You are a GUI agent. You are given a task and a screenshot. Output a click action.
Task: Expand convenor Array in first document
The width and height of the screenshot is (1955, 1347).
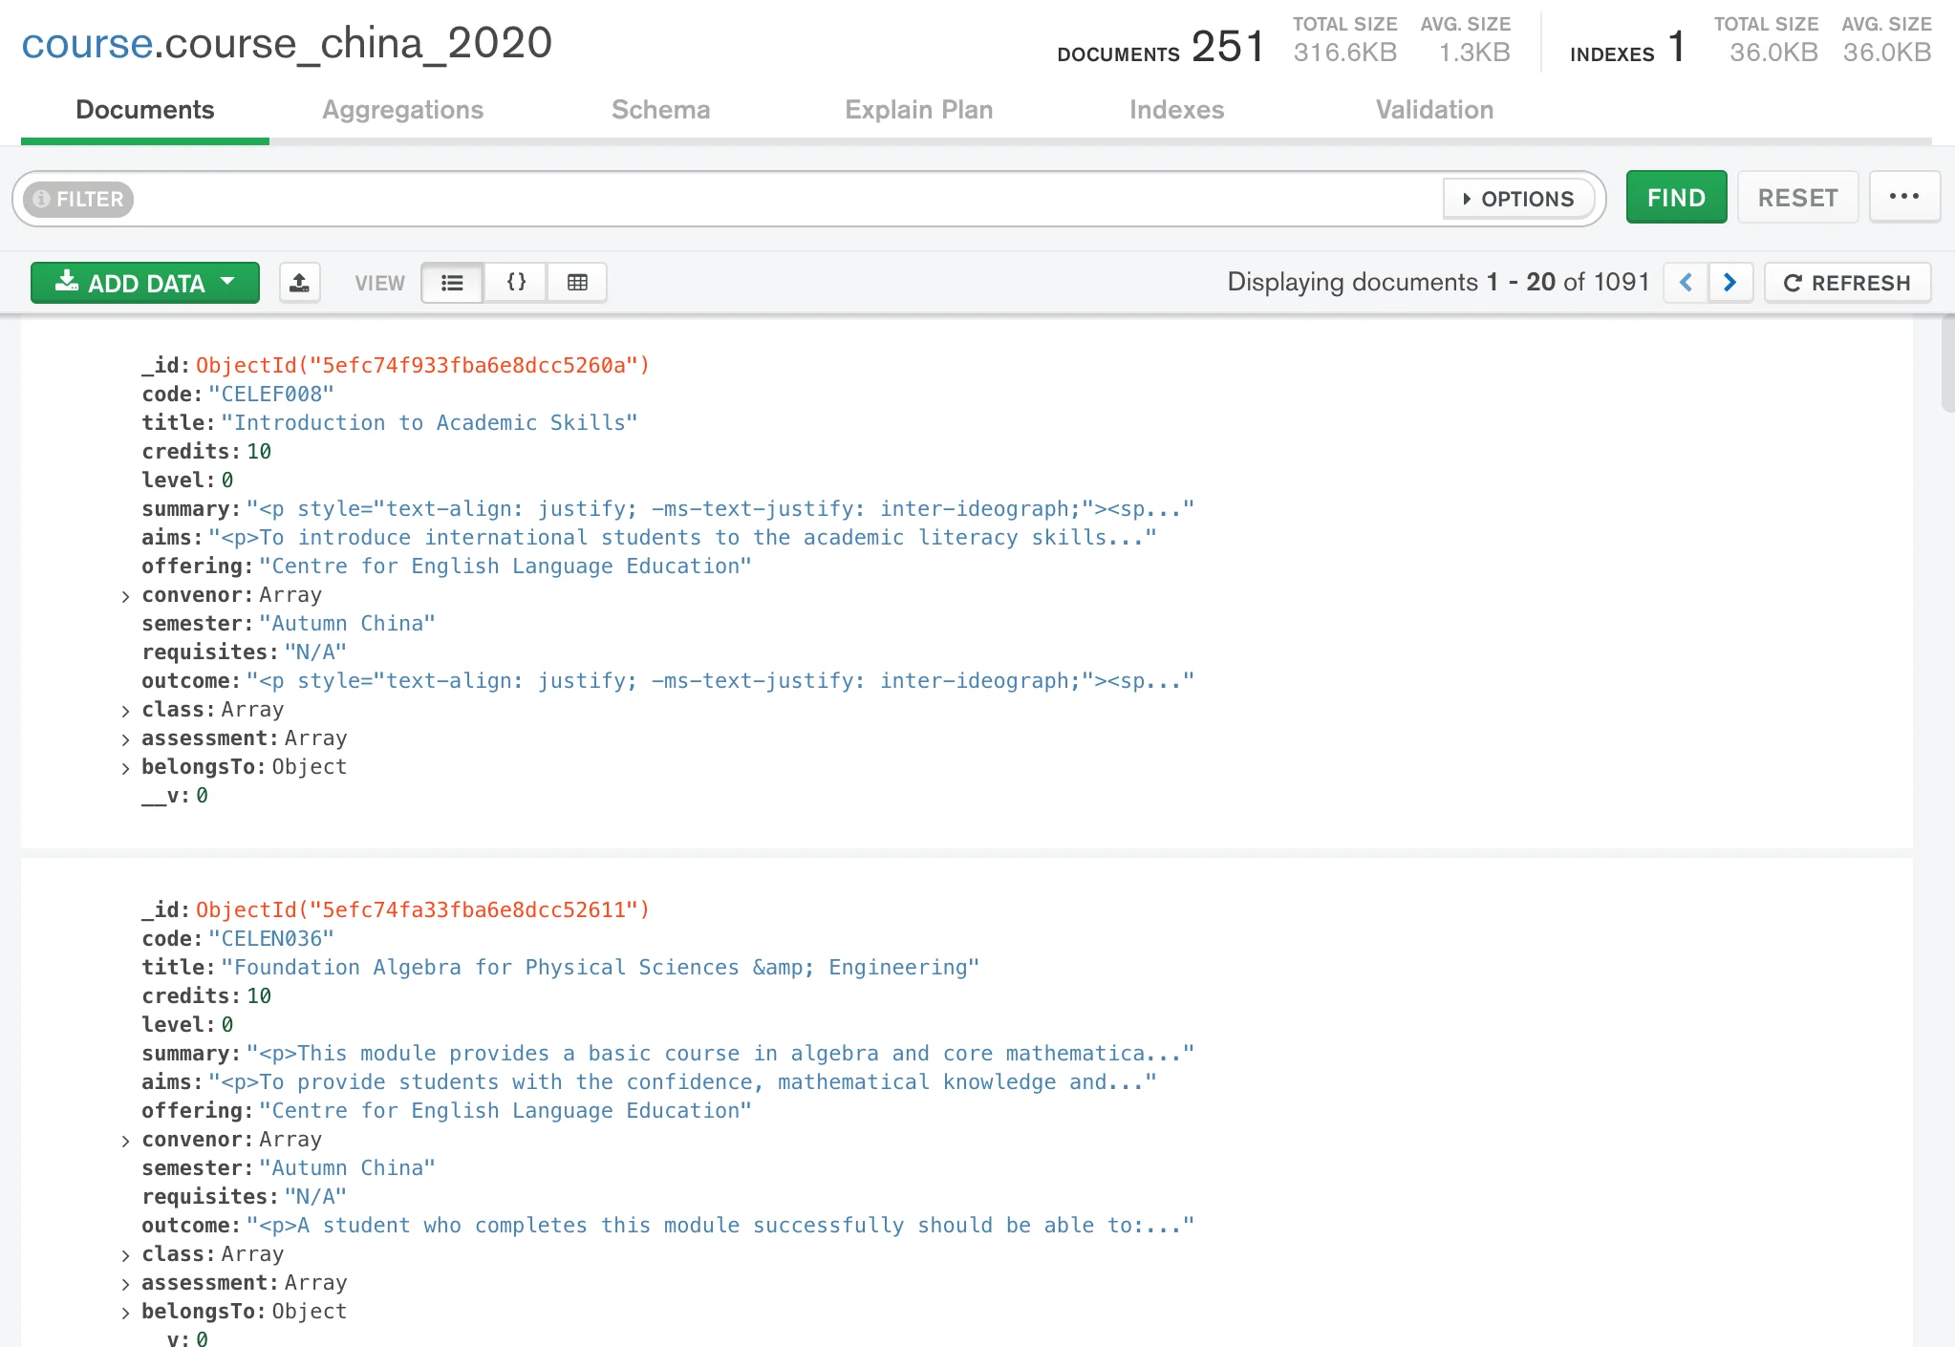pyautogui.click(x=125, y=596)
